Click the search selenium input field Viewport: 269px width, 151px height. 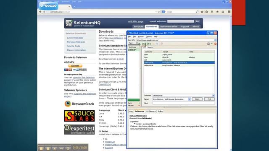pyautogui.click(x=181, y=21)
